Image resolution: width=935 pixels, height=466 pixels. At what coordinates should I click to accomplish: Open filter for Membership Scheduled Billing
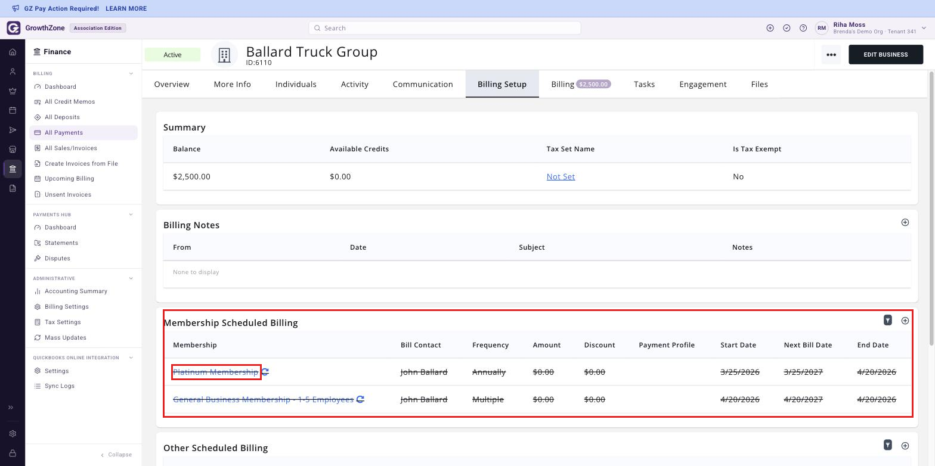887,321
